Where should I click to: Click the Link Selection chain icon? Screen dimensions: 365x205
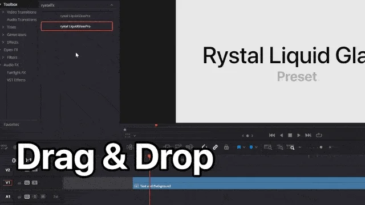point(216,147)
